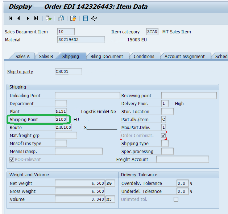Open the Billing Document tab
The width and height of the screenshot is (228, 214).
(x=107, y=57)
